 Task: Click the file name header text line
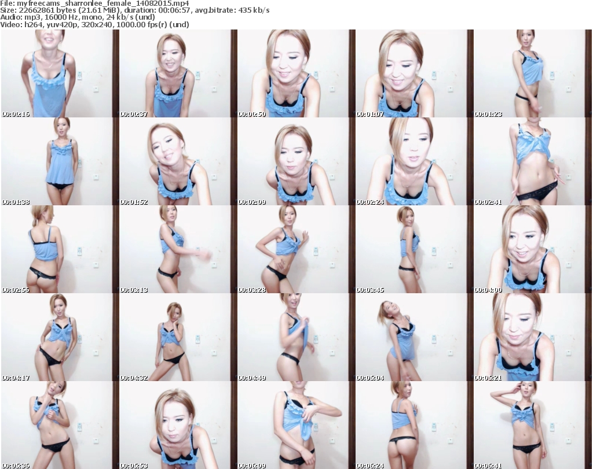94,3
